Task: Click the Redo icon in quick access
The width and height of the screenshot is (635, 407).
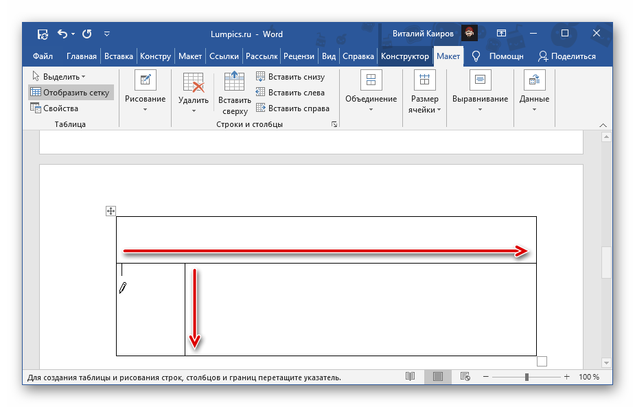Action: point(86,34)
